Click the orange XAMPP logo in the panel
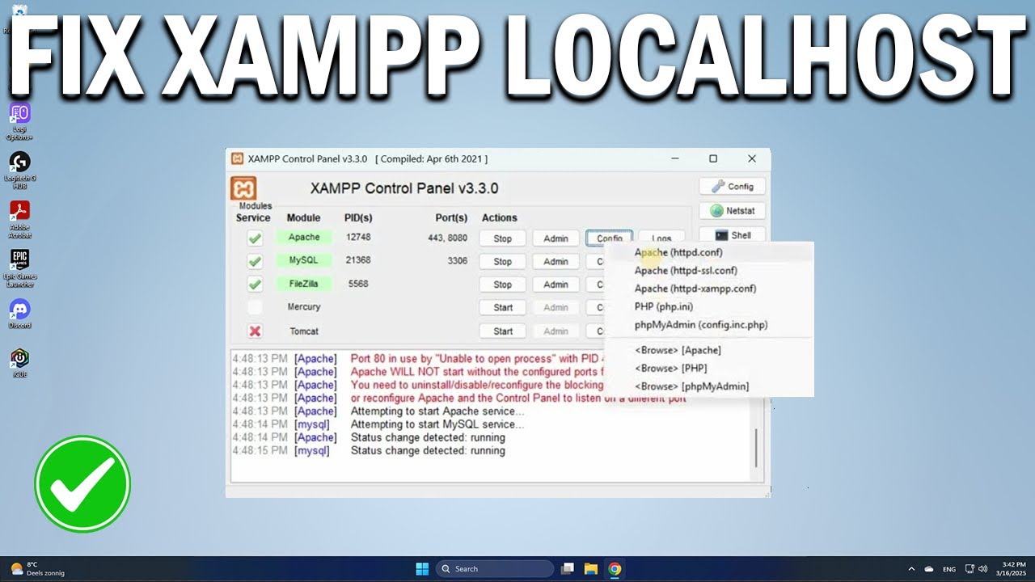 [243, 188]
